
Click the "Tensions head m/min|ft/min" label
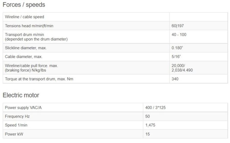(x=29, y=26)
